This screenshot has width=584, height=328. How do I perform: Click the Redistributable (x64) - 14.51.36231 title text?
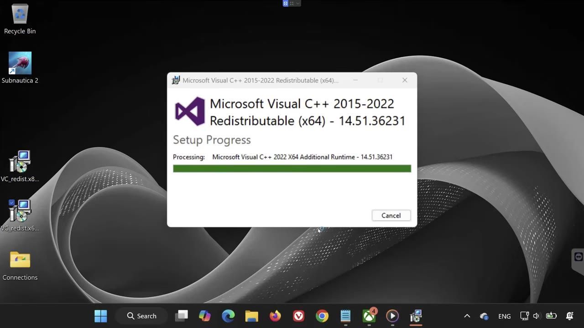(x=308, y=121)
